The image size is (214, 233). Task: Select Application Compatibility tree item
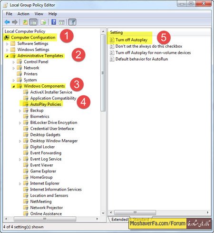tap(53, 98)
